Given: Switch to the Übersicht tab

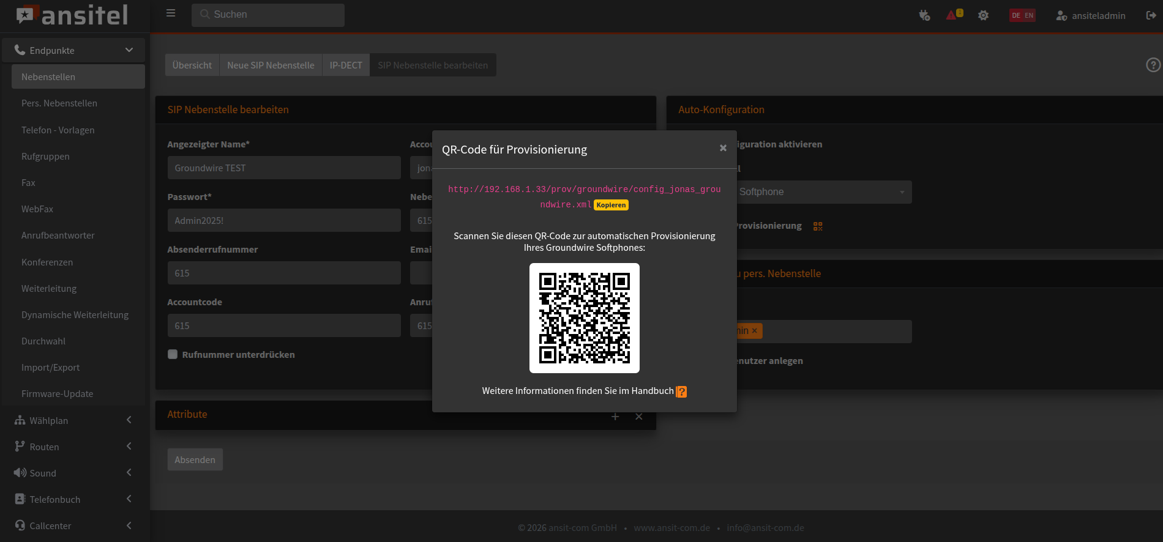Looking at the screenshot, I should tap(192, 65).
